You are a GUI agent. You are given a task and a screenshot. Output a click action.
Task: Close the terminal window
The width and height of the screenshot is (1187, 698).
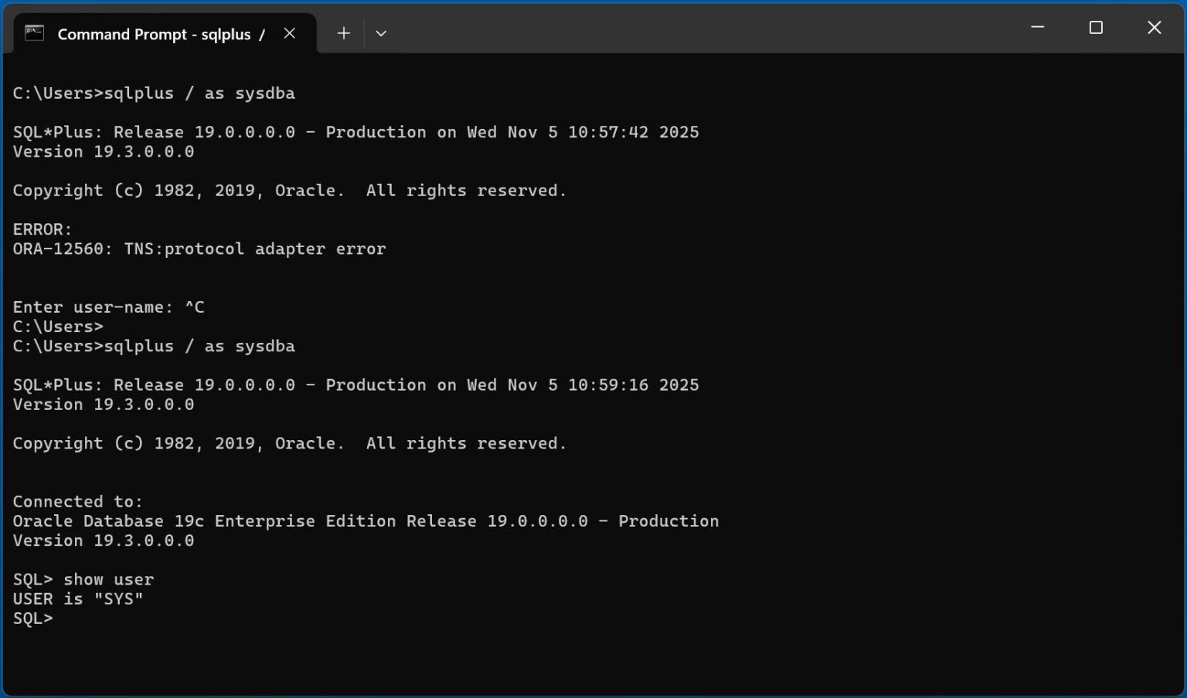(1154, 27)
